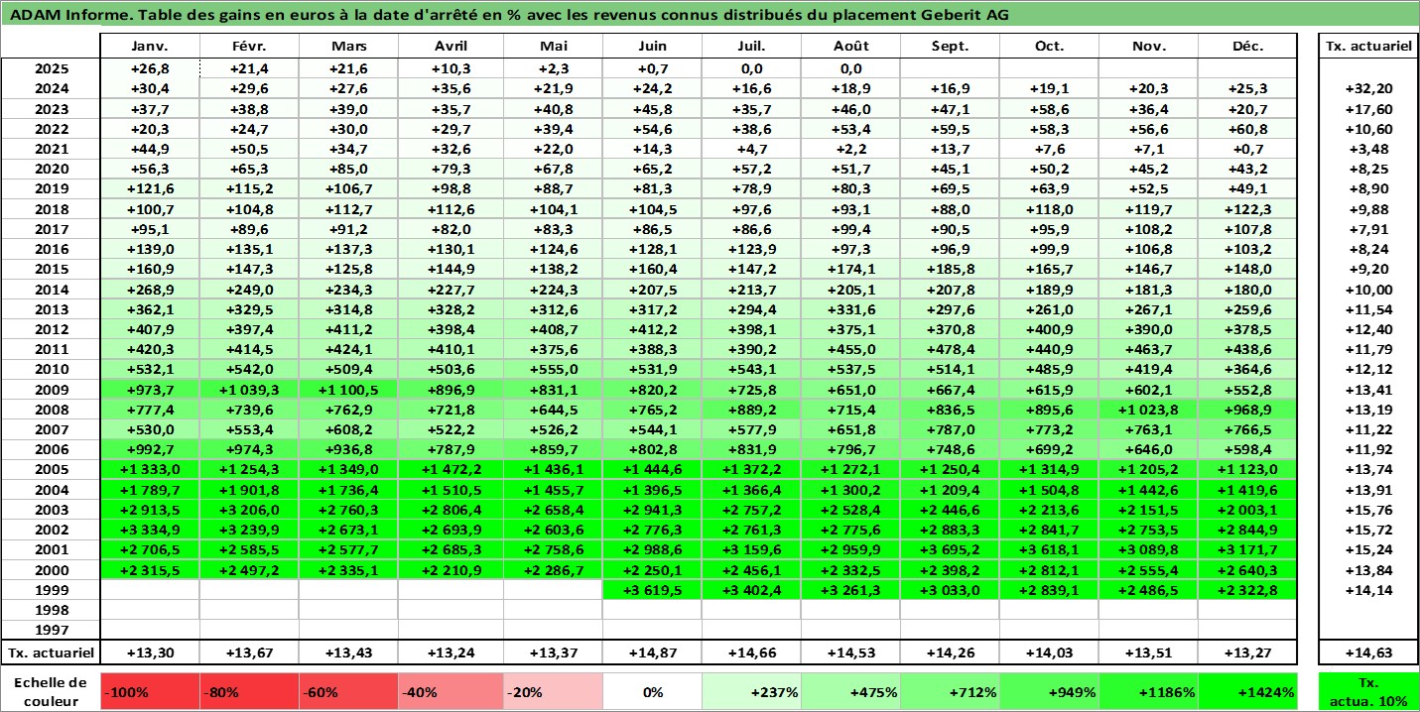Click cell value +185,8
The width and height of the screenshot is (1420, 712).
[950, 269]
